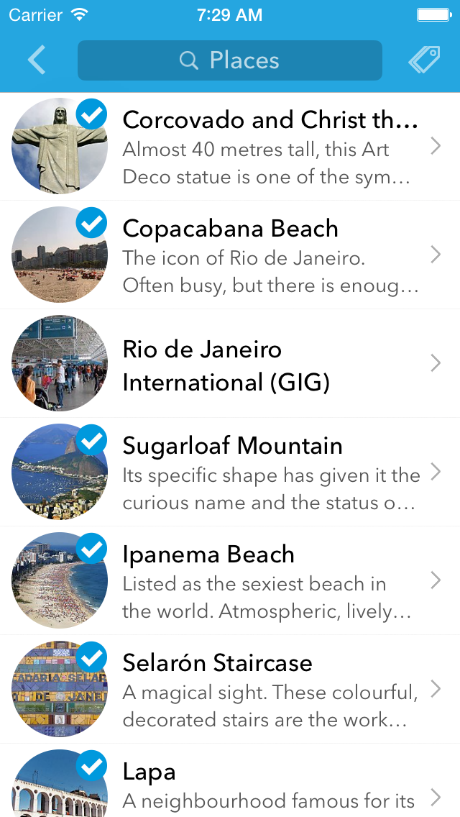The height and width of the screenshot is (817, 460).
Task: Tap the Copacabana Beach photo thumbnail
Action: [57, 259]
